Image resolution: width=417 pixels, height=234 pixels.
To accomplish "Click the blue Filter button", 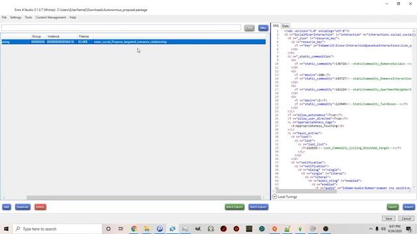I will pyautogui.click(x=263, y=28).
